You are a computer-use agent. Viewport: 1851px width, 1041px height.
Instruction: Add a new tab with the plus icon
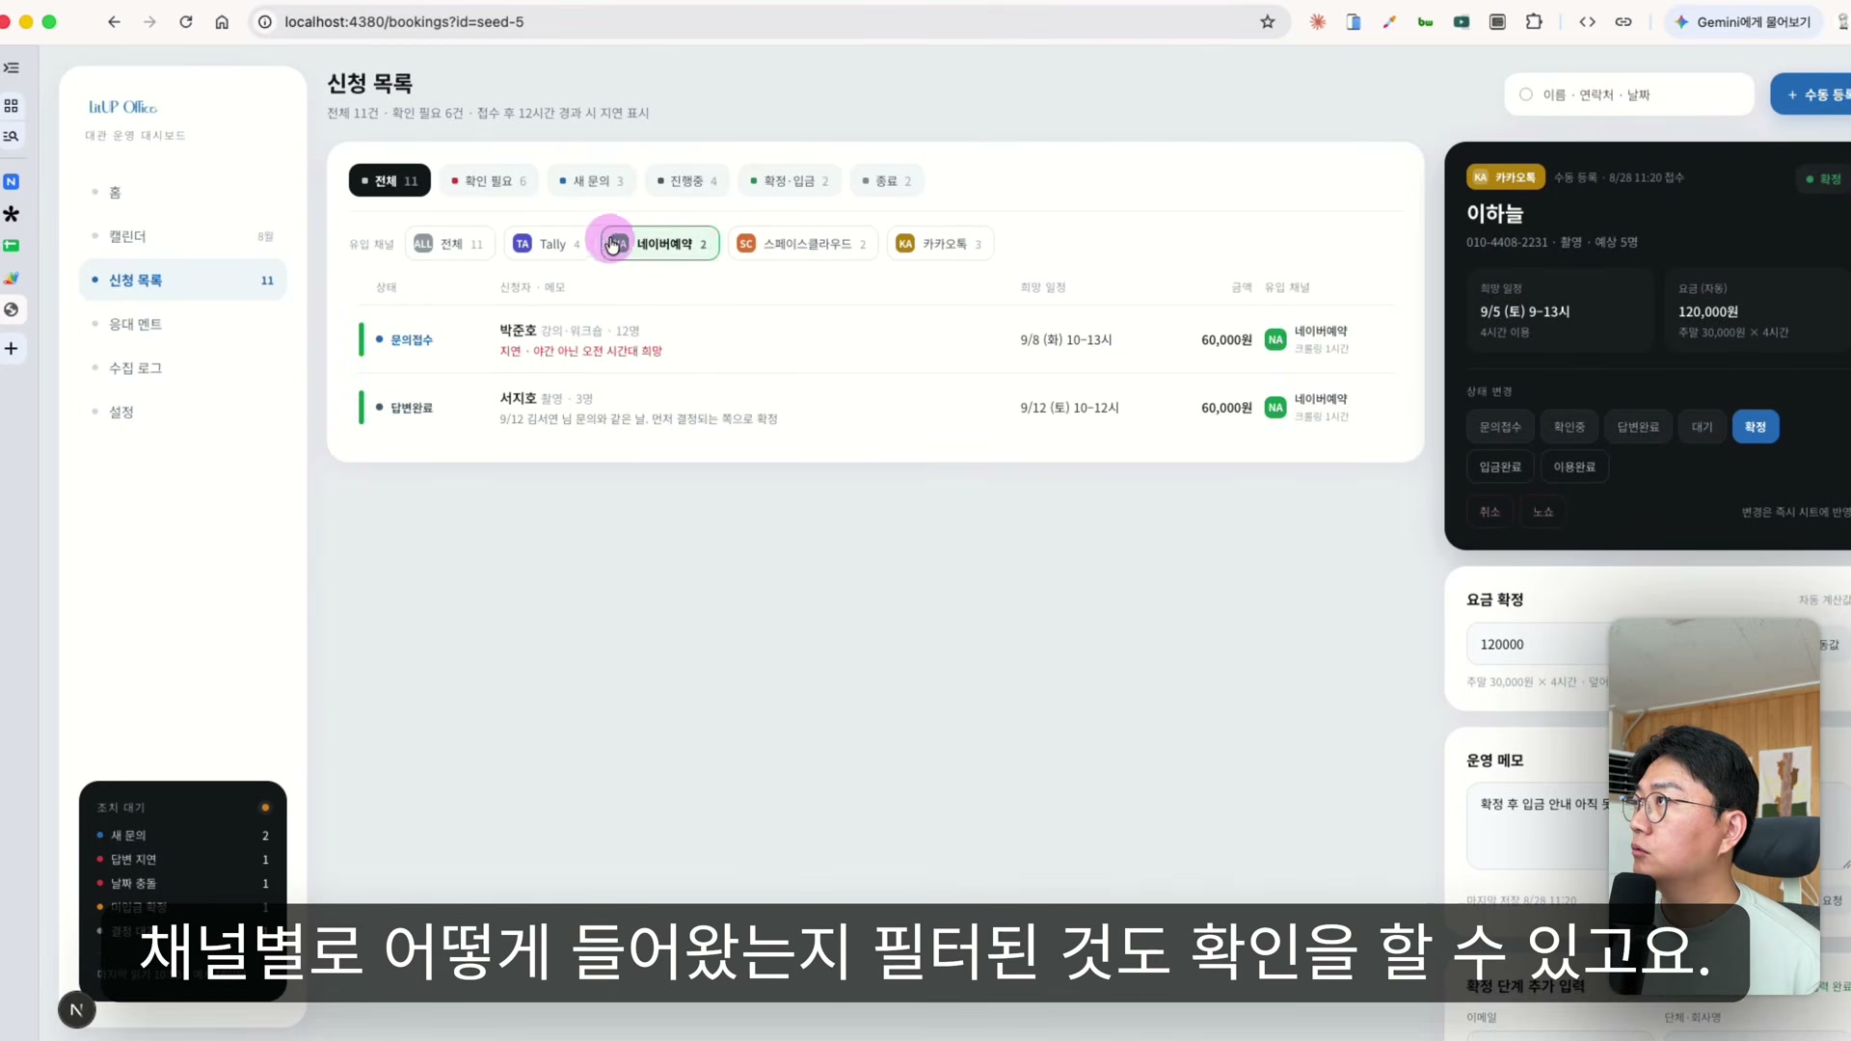[12, 349]
